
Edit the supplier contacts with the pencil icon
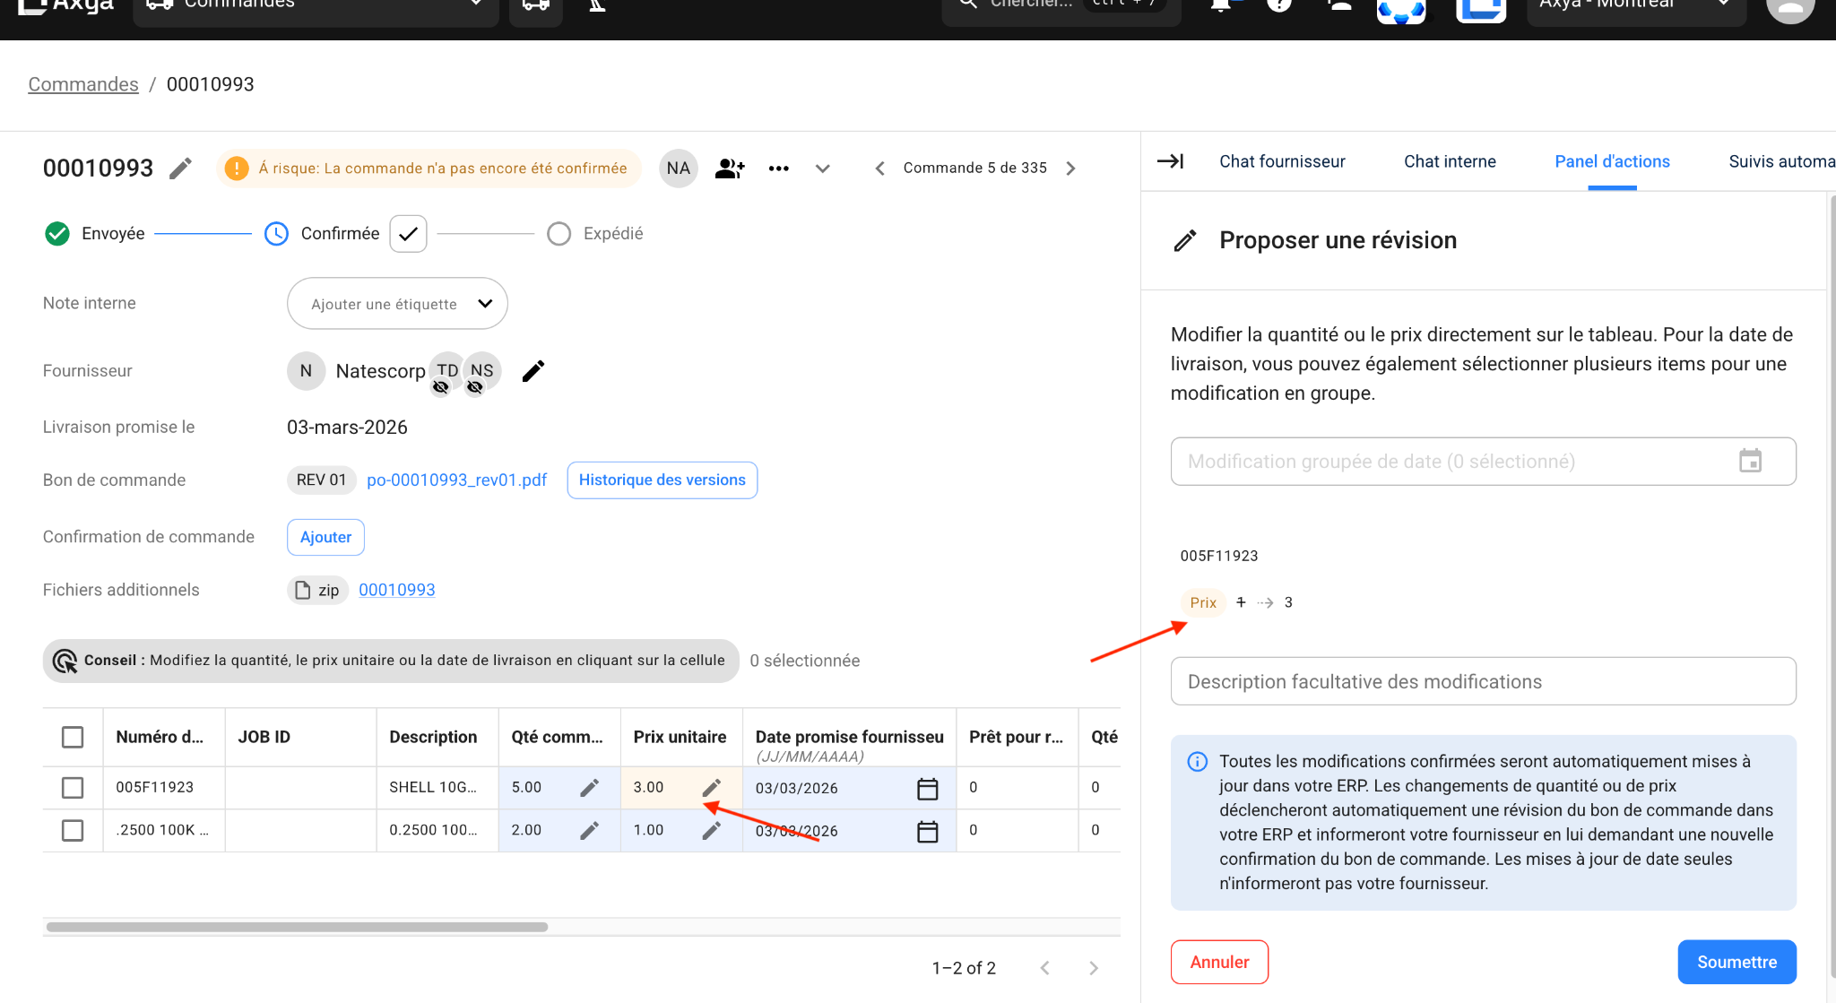533,370
